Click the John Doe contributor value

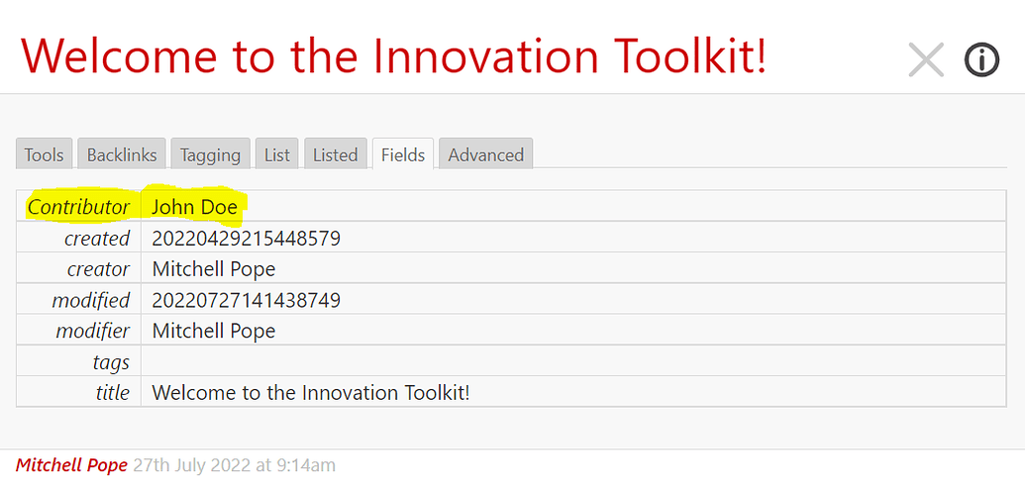(x=195, y=207)
